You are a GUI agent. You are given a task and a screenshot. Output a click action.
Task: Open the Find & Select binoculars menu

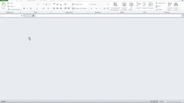click(x=176, y=6)
